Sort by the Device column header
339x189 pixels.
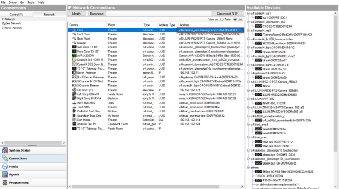87,25
